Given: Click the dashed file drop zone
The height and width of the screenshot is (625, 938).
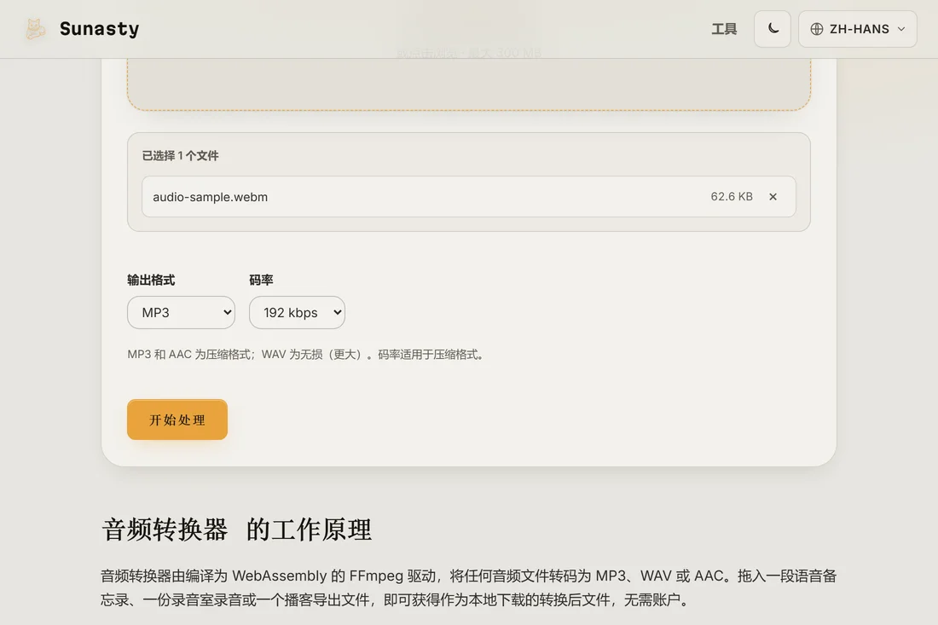Looking at the screenshot, I should point(468,84).
